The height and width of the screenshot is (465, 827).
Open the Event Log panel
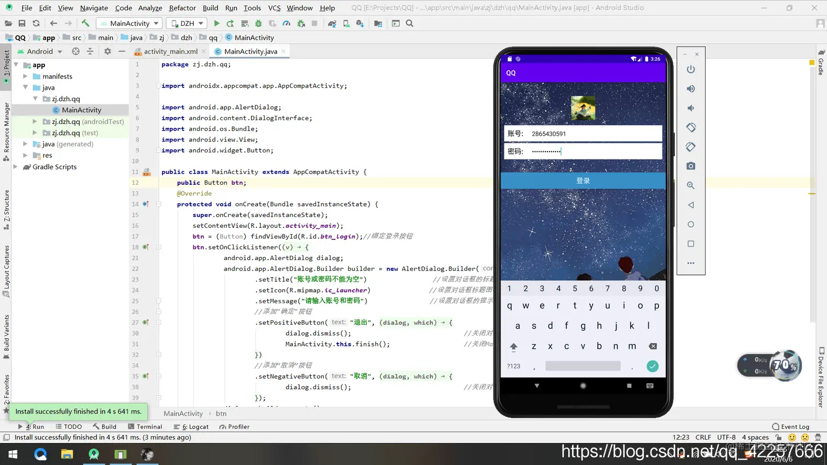point(790,427)
